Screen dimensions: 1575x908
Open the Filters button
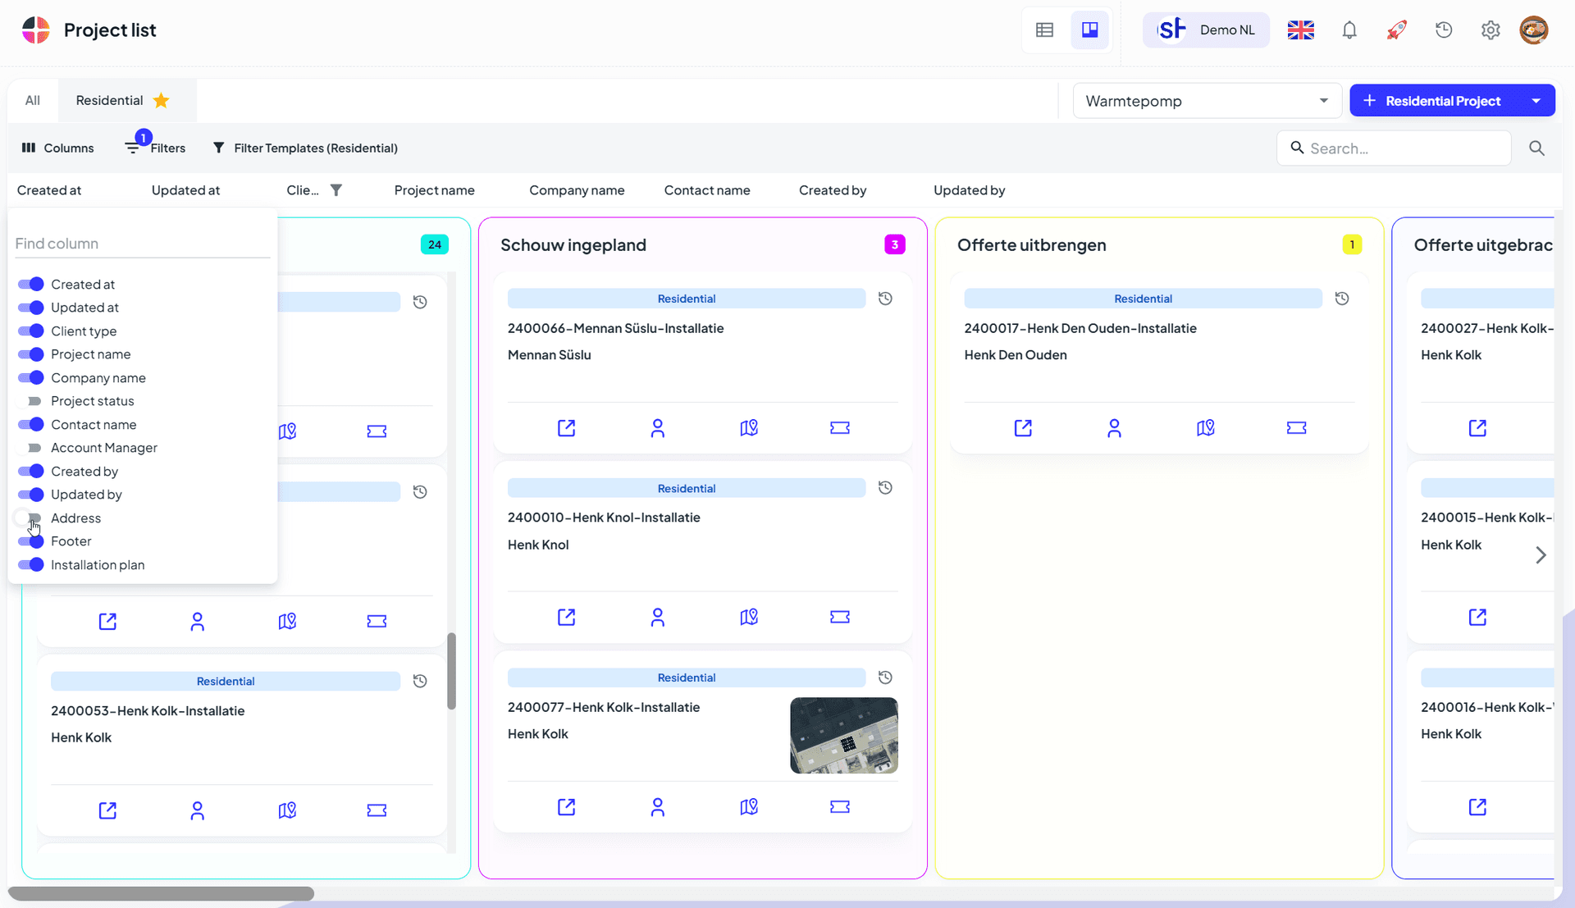[x=156, y=148]
